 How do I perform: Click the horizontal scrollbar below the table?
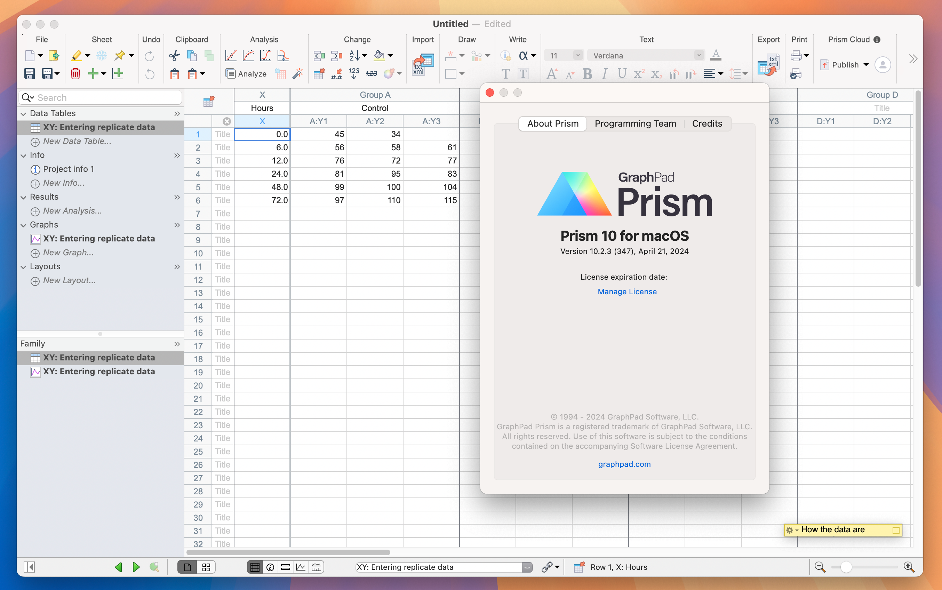click(x=288, y=552)
